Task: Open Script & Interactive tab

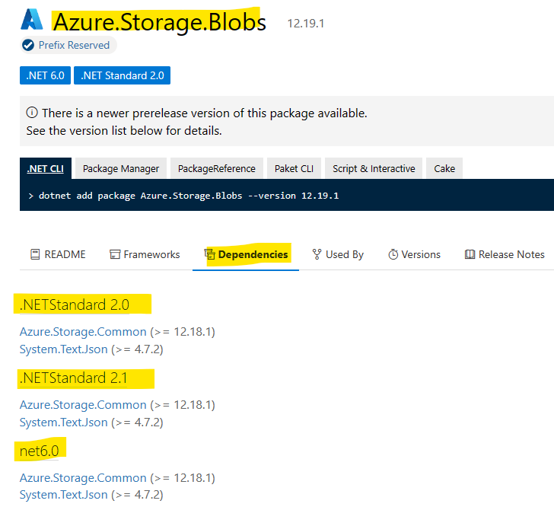Action: tap(374, 169)
